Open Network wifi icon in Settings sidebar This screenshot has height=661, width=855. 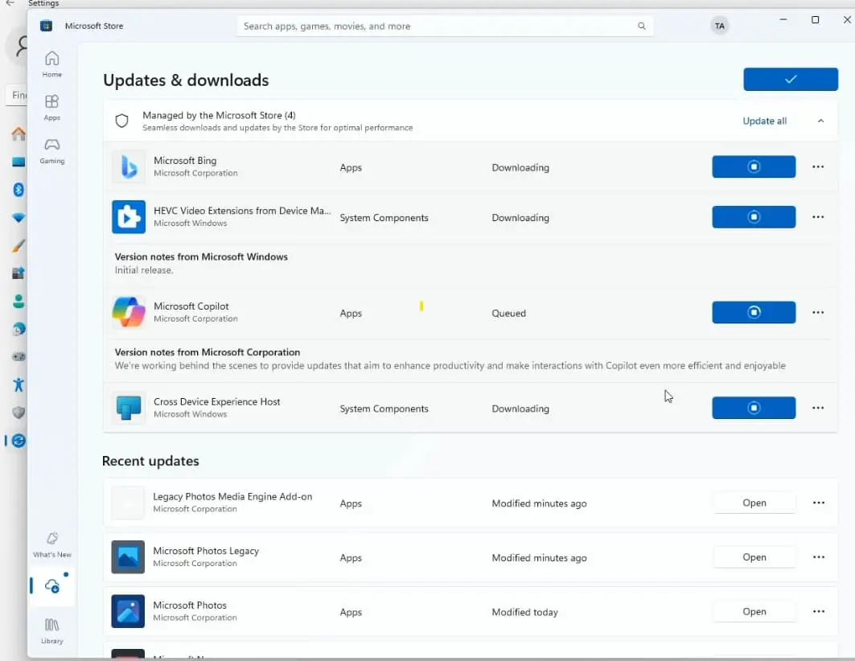click(x=18, y=218)
